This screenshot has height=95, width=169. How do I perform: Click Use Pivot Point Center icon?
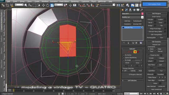65,5
